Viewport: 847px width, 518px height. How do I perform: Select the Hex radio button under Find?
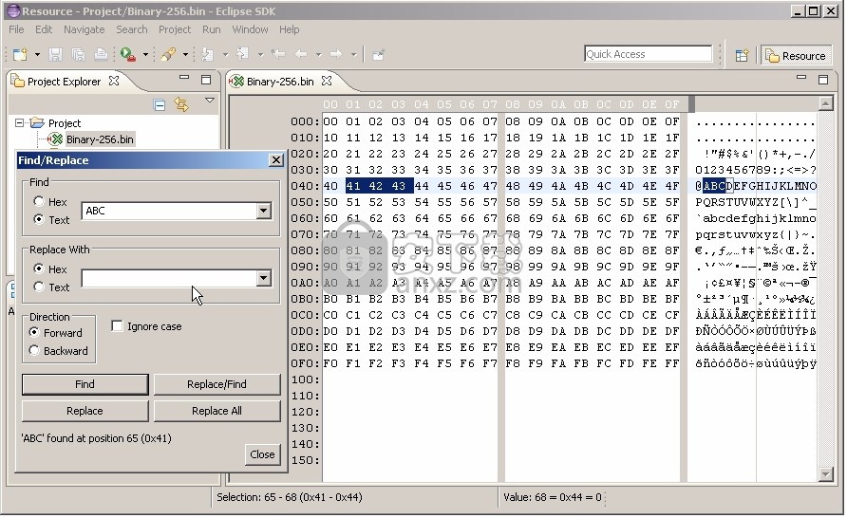click(x=39, y=202)
